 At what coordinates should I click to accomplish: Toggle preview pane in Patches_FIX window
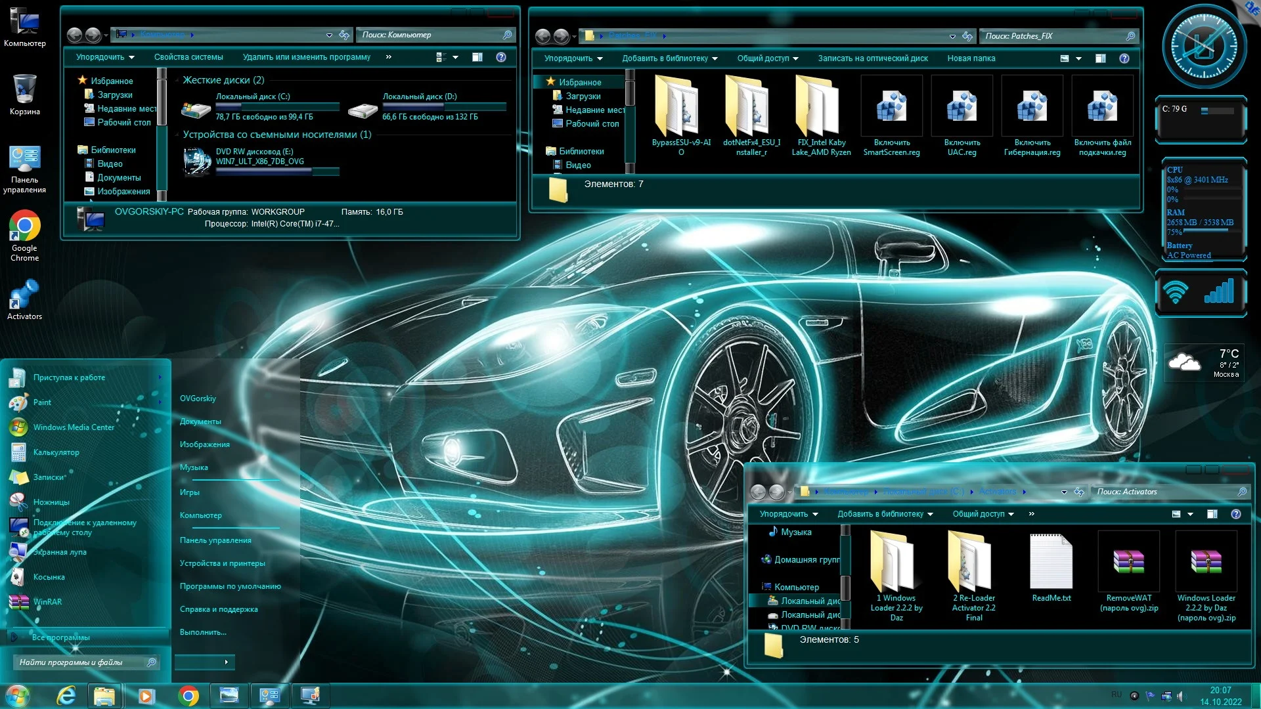pyautogui.click(x=1101, y=58)
